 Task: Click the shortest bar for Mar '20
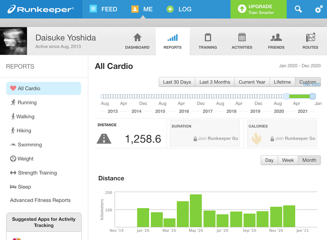coord(169,223)
